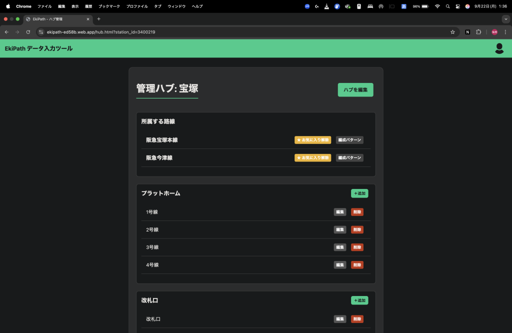Open the 履歴 menu in menu bar
The image size is (512, 333).
[x=88, y=6]
